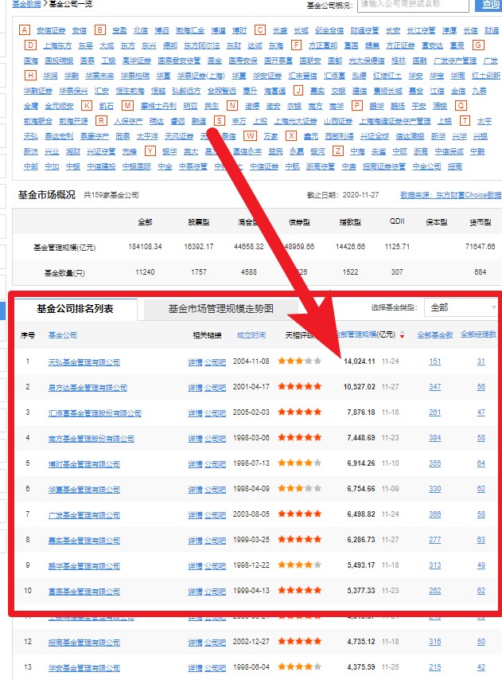Jump to letter T in company index
This screenshot has width=502, height=680.
(x=465, y=120)
